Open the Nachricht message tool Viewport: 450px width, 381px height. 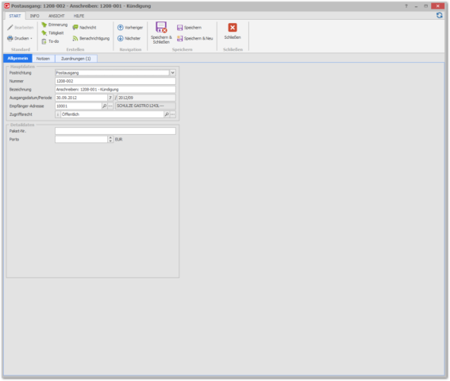coord(84,28)
